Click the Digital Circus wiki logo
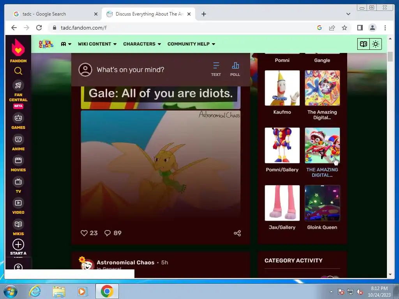The image size is (399, 299). [46, 44]
